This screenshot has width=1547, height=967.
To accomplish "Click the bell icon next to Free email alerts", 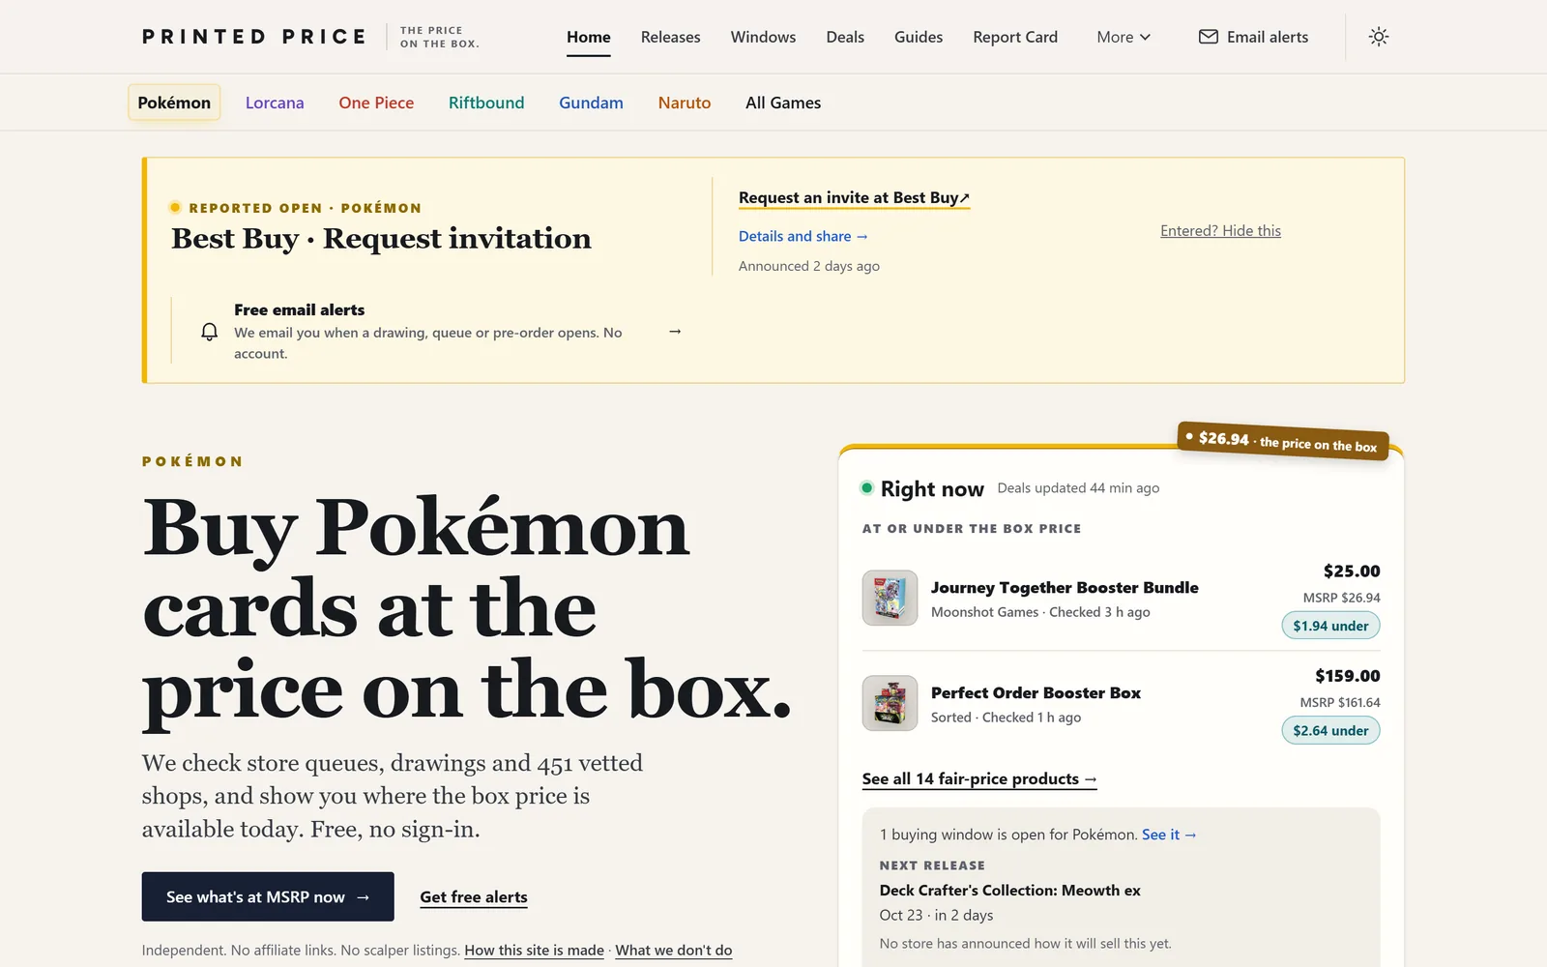I will coord(209,332).
